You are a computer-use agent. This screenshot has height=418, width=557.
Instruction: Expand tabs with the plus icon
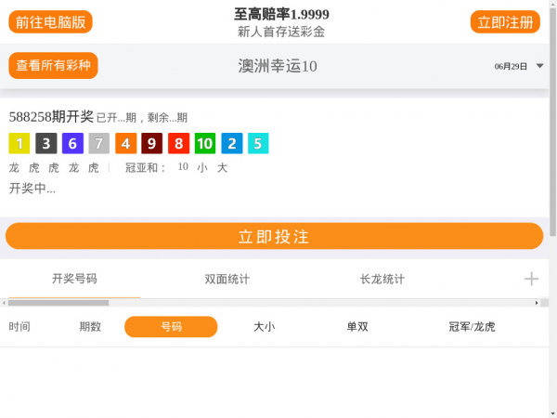pos(531,279)
